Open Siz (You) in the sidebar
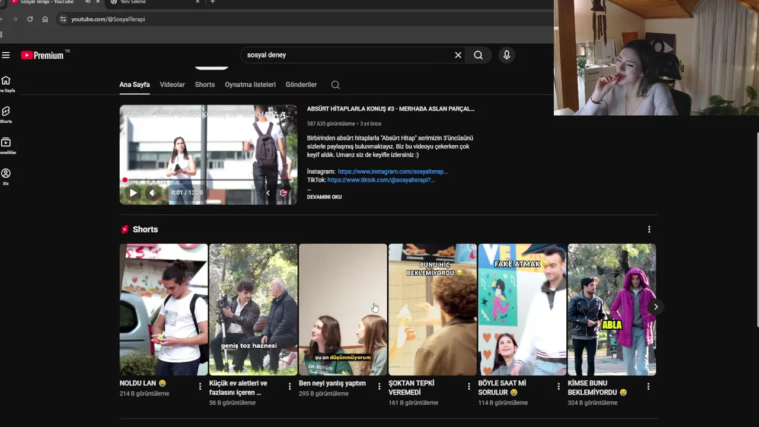The height and width of the screenshot is (427, 759). [x=6, y=177]
